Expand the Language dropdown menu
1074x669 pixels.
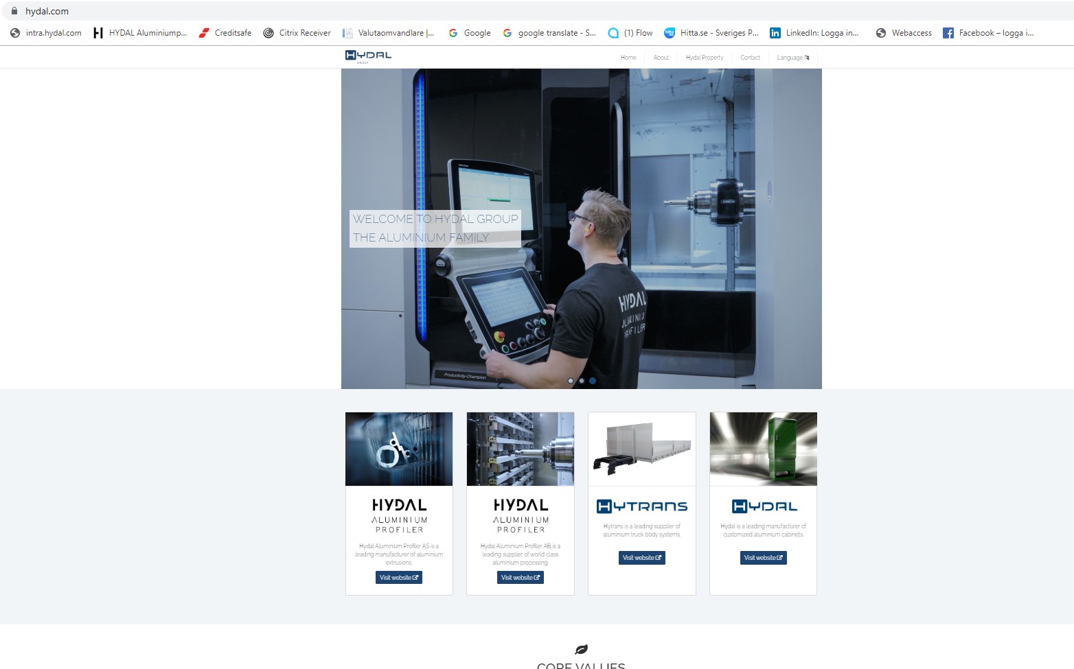tap(793, 58)
